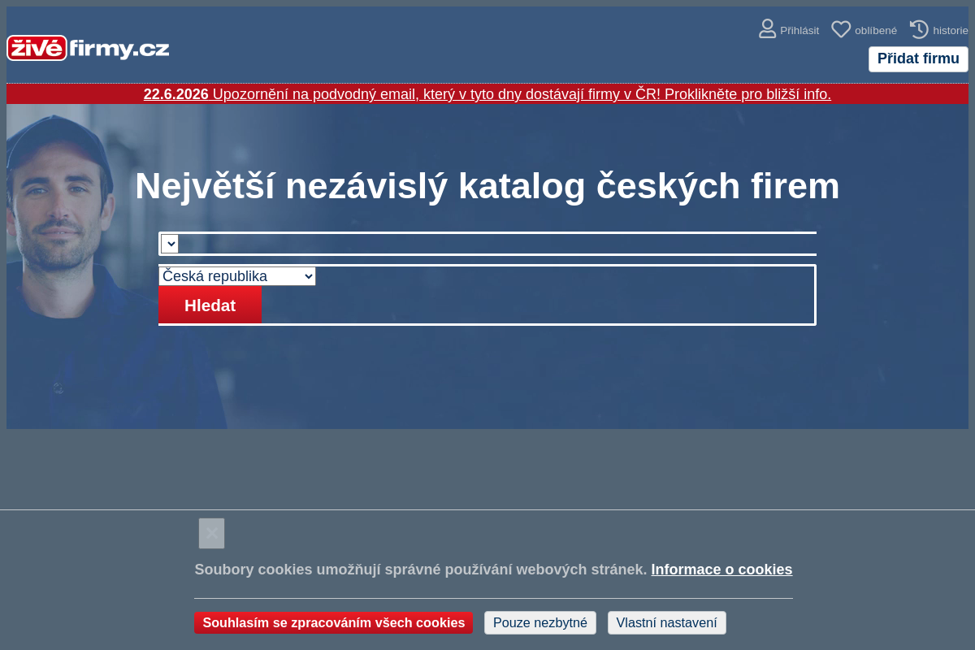The width and height of the screenshot is (975, 650).
Task: Choose Pouze nezbytné cookies
Action: (x=540, y=623)
